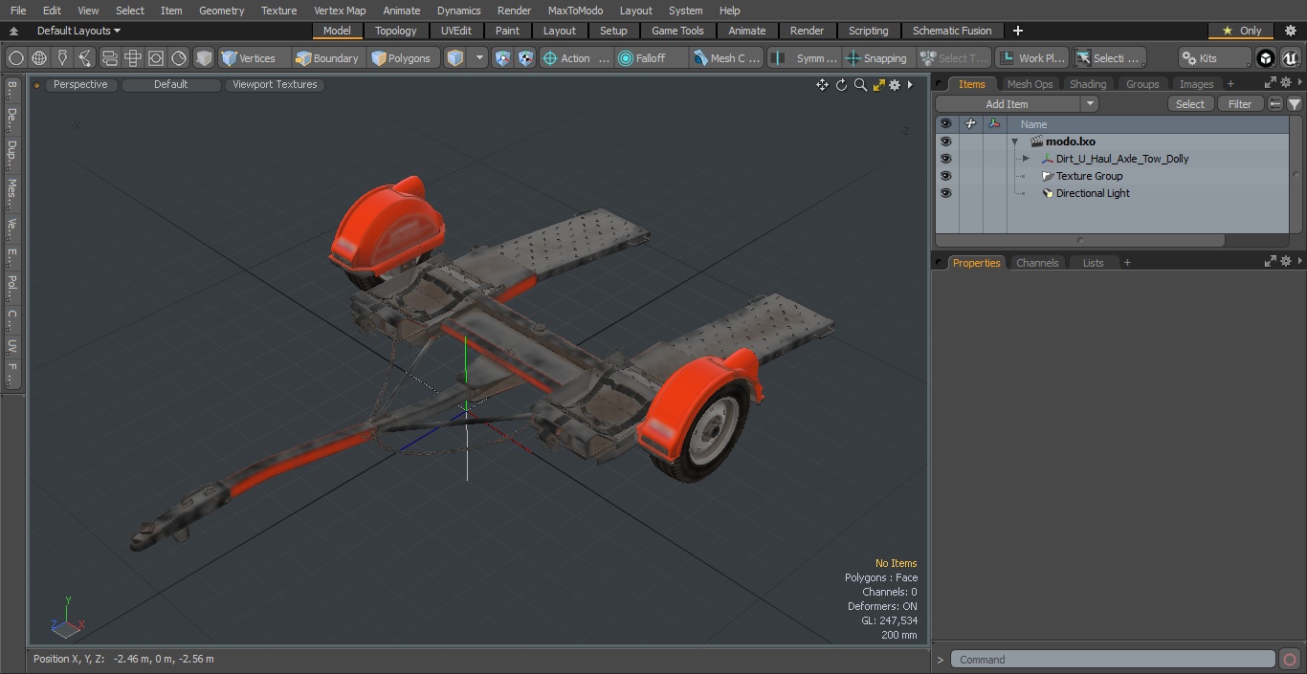The height and width of the screenshot is (674, 1307).
Task: Switch to the Paint layout tab
Action: [507, 31]
